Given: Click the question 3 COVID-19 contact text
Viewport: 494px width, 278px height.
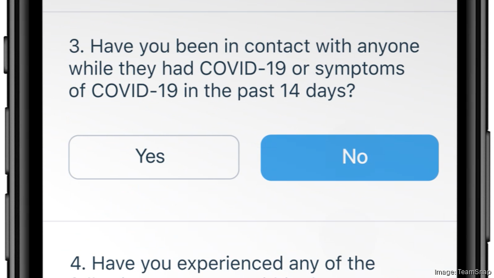Looking at the screenshot, I should click(x=236, y=69).
